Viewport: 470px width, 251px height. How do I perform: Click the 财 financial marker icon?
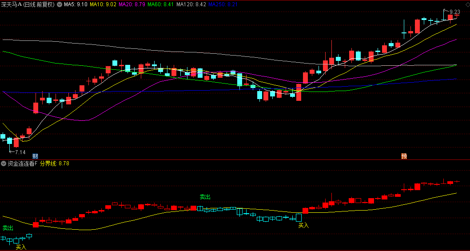pos(35,156)
